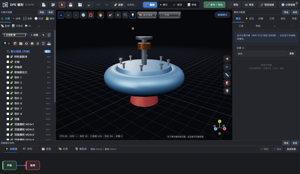Click the 自动布局 button
The height and width of the screenshot is (174, 300).
(x=291, y=149)
